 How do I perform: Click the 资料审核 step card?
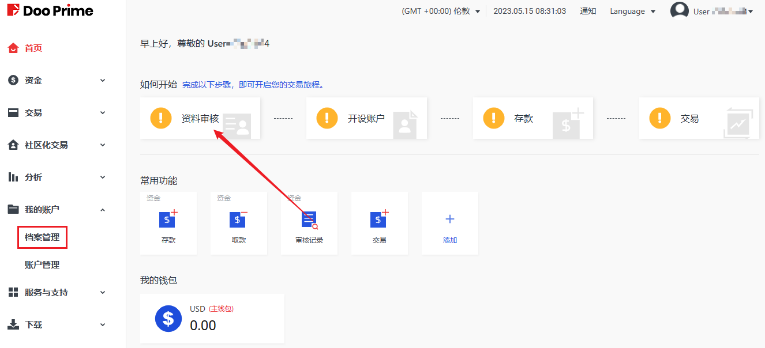click(200, 119)
